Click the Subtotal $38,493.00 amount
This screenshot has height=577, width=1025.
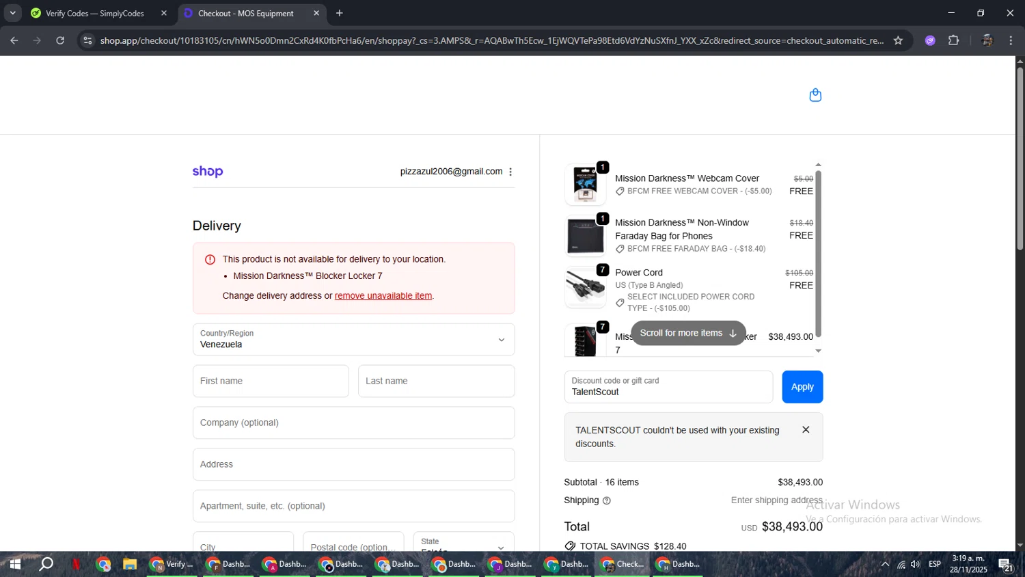(x=800, y=483)
